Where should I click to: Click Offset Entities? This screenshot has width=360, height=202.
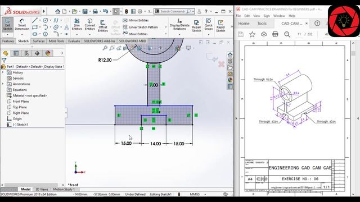point(103,26)
